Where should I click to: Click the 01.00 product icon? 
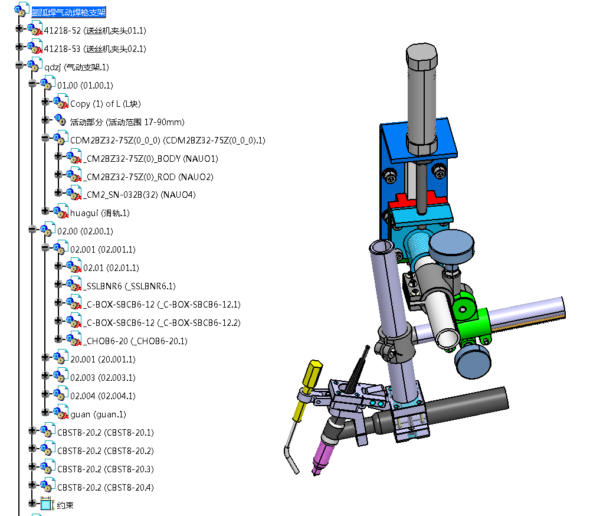(x=48, y=83)
